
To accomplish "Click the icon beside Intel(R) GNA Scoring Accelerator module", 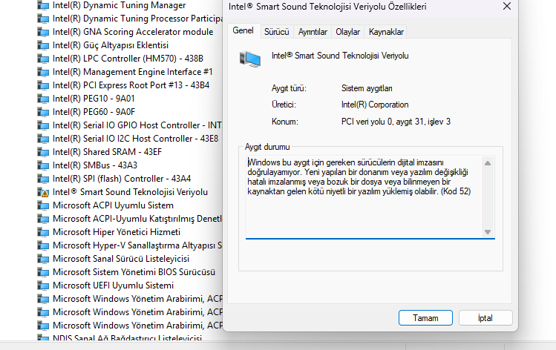I will click(43, 32).
